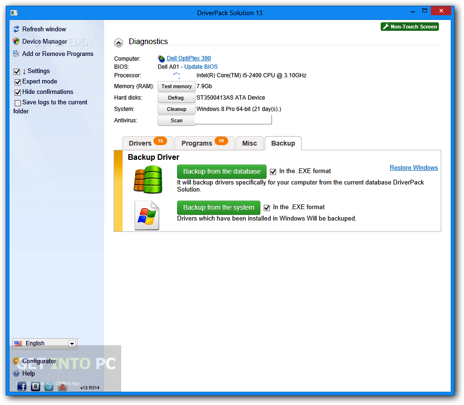Uncheck In the .EXE format for system backup

[267, 207]
